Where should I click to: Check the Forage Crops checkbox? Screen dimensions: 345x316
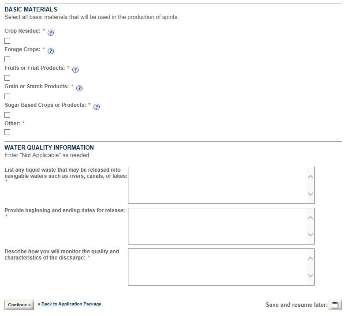tap(7, 60)
